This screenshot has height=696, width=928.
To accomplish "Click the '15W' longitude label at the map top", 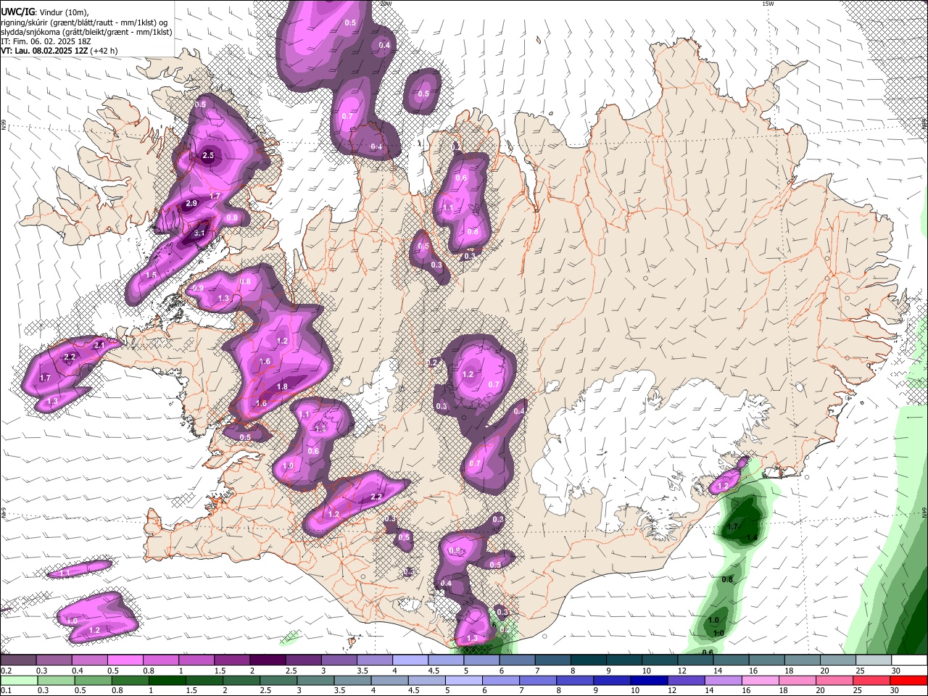I will coord(768,4).
